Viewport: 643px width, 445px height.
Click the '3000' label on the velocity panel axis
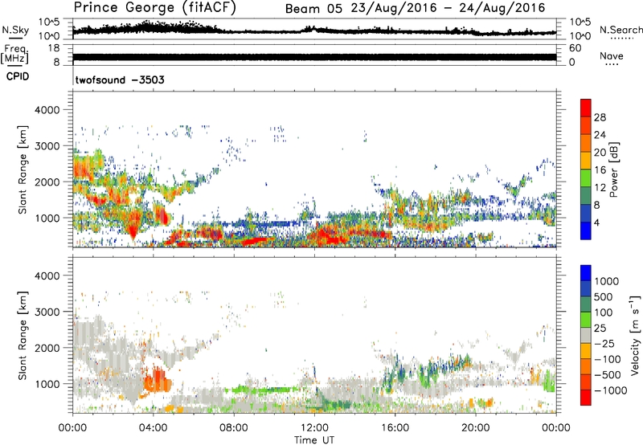pyautogui.click(x=47, y=312)
